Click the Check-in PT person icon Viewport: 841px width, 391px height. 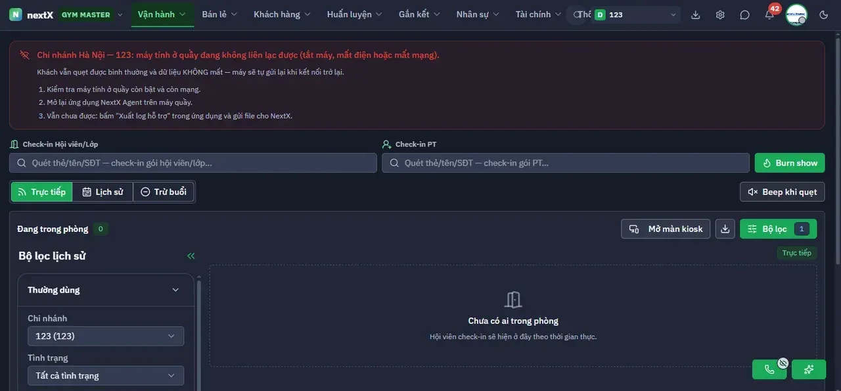pos(387,144)
